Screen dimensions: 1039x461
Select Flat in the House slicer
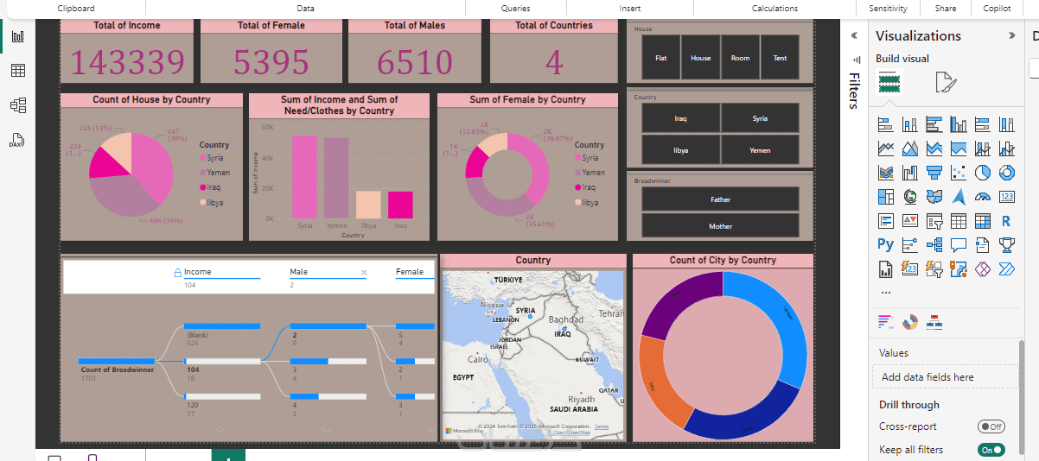[660, 58]
